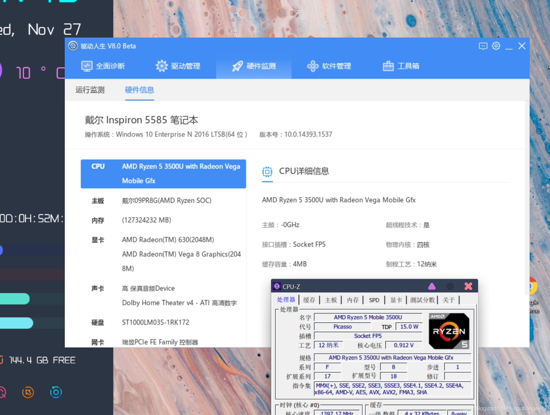Click orange circular arrow icon in widget
This screenshot has height=415, width=550.
pos(28,392)
